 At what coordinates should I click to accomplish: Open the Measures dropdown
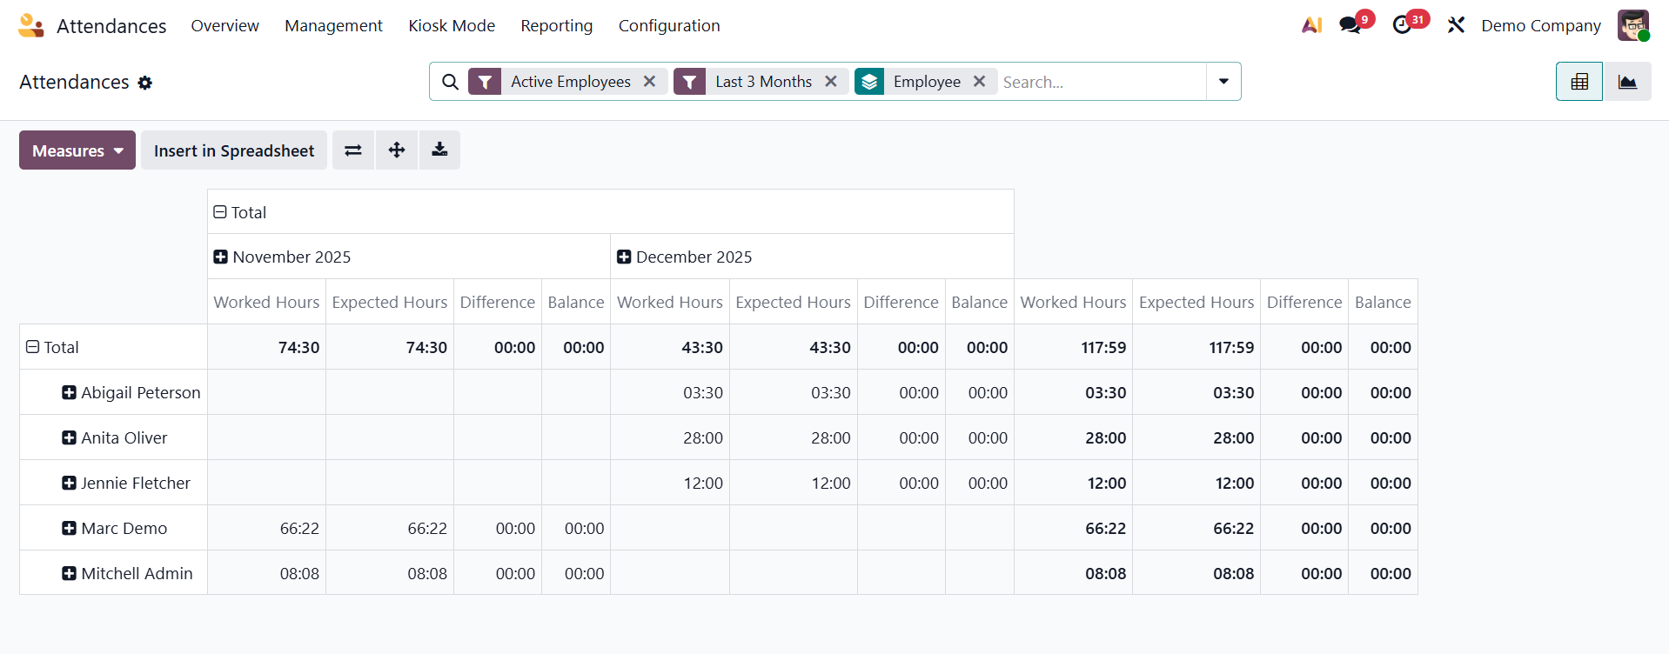77,150
